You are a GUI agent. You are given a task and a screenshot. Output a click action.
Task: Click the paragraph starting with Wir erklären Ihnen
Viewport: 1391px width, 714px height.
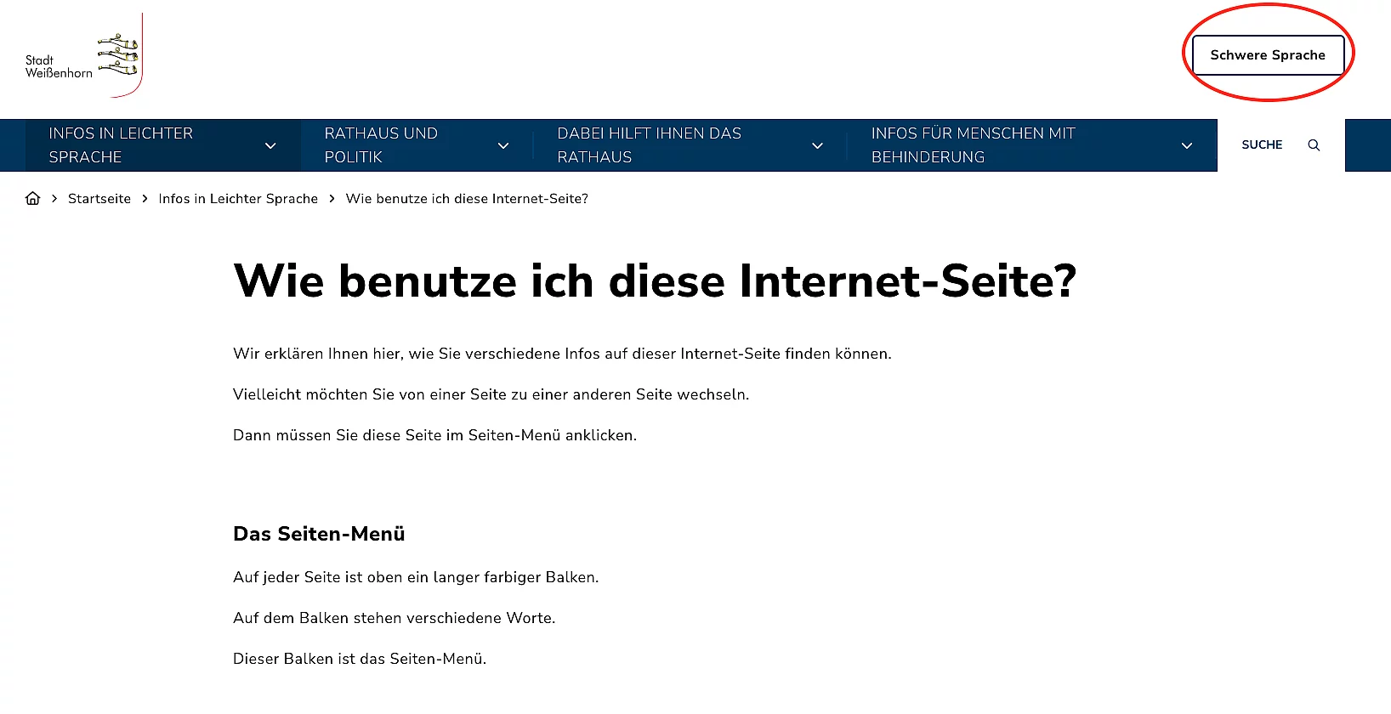[x=562, y=354]
